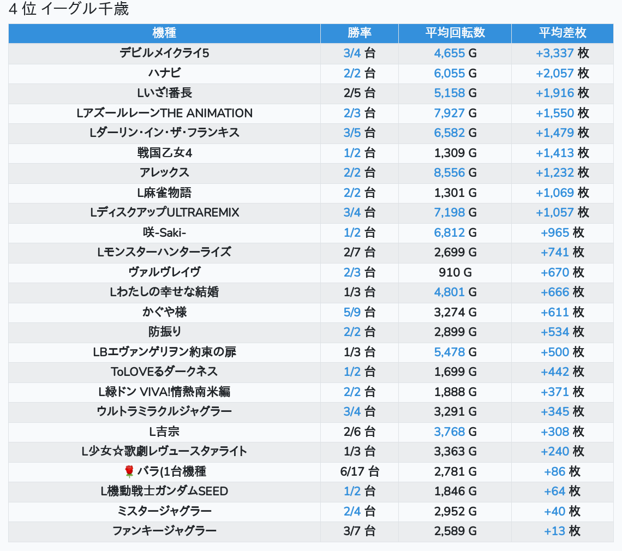Click LアズールレーンTHE ANIMATION cell
This screenshot has height=551, width=622.
tap(164, 113)
